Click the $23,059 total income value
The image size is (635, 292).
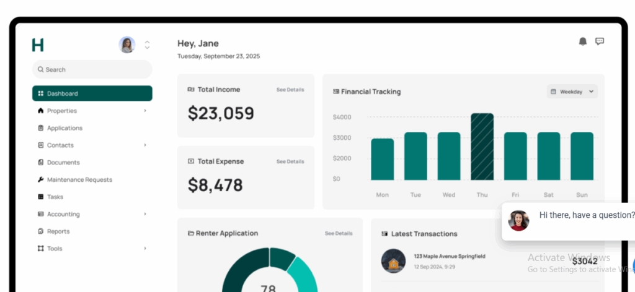(221, 113)
